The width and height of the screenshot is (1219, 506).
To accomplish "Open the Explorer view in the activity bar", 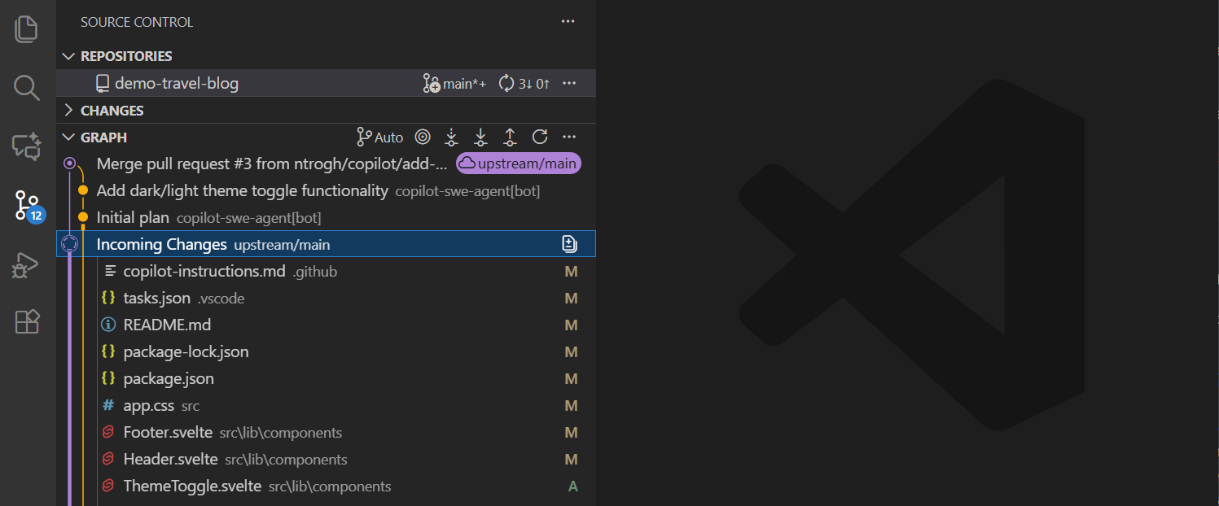I will coord(26,28).
